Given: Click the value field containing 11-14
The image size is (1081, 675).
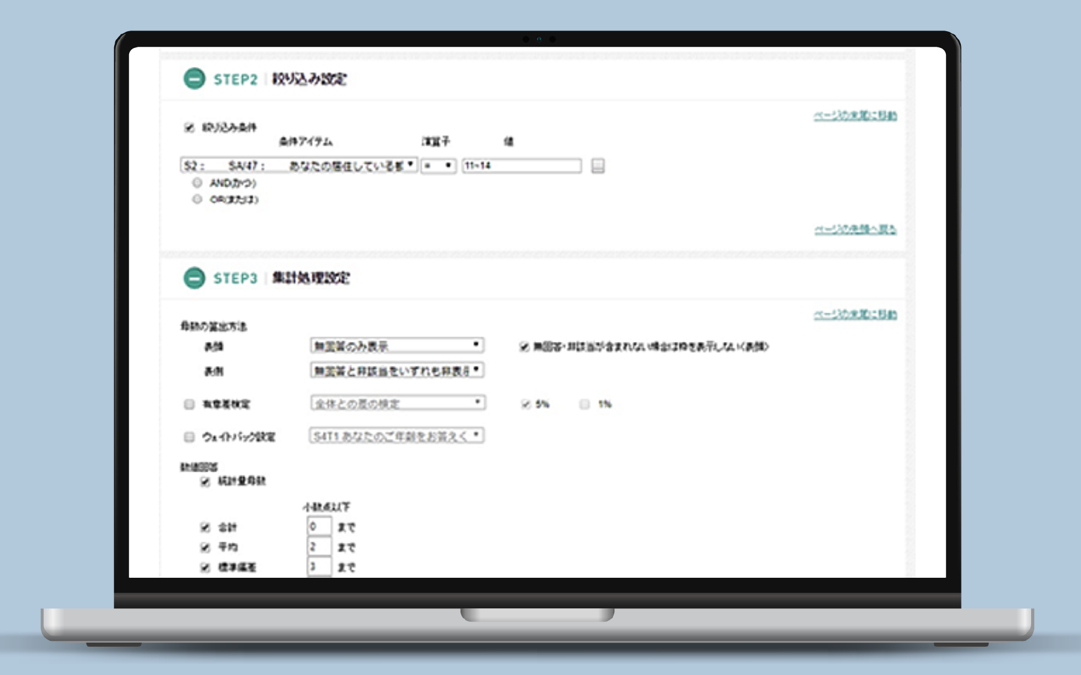Looking at the screenshot, I should pyautogui.click(x=521, y=166).
